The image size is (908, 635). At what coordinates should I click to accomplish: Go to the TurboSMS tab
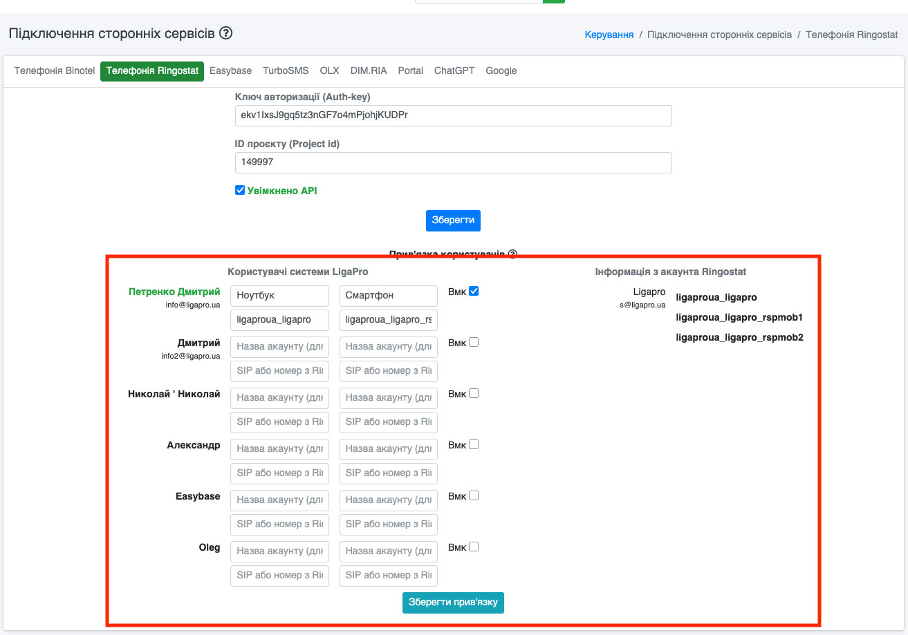pos(286,71)
